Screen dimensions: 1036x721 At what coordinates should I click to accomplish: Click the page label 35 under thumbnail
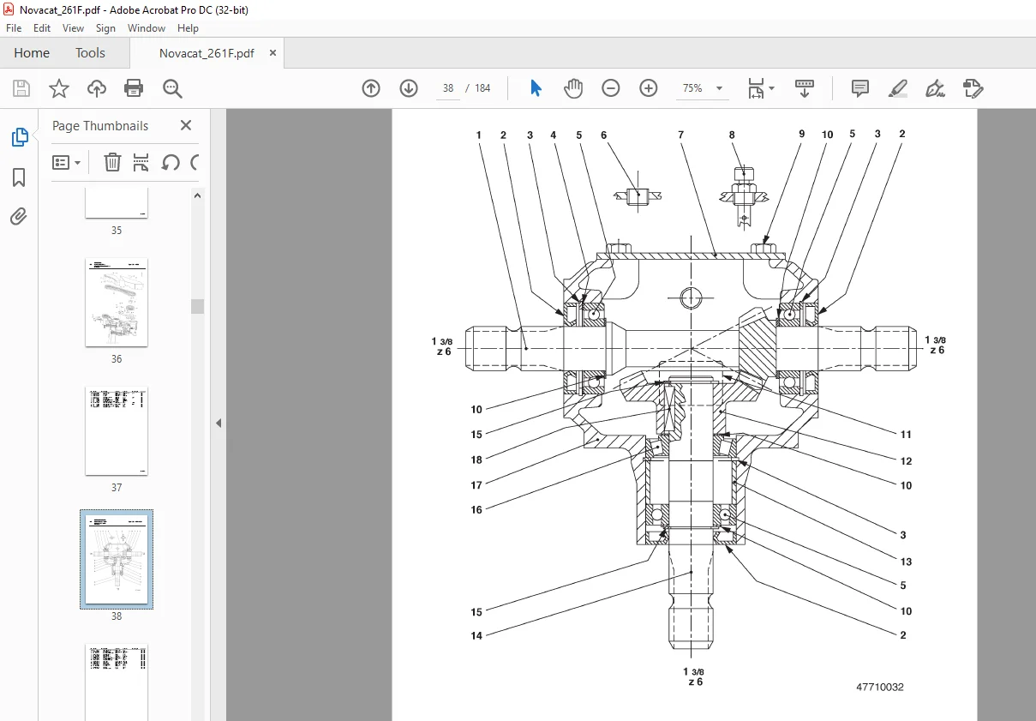coord(117,231)
